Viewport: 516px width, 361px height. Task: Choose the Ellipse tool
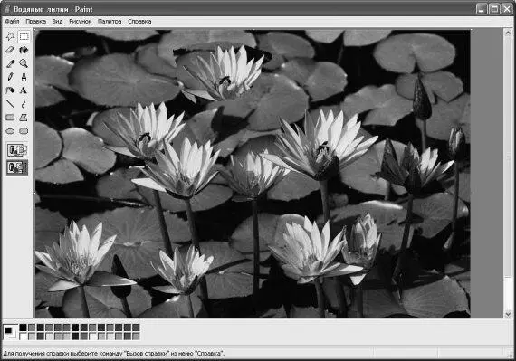[10, 131]
